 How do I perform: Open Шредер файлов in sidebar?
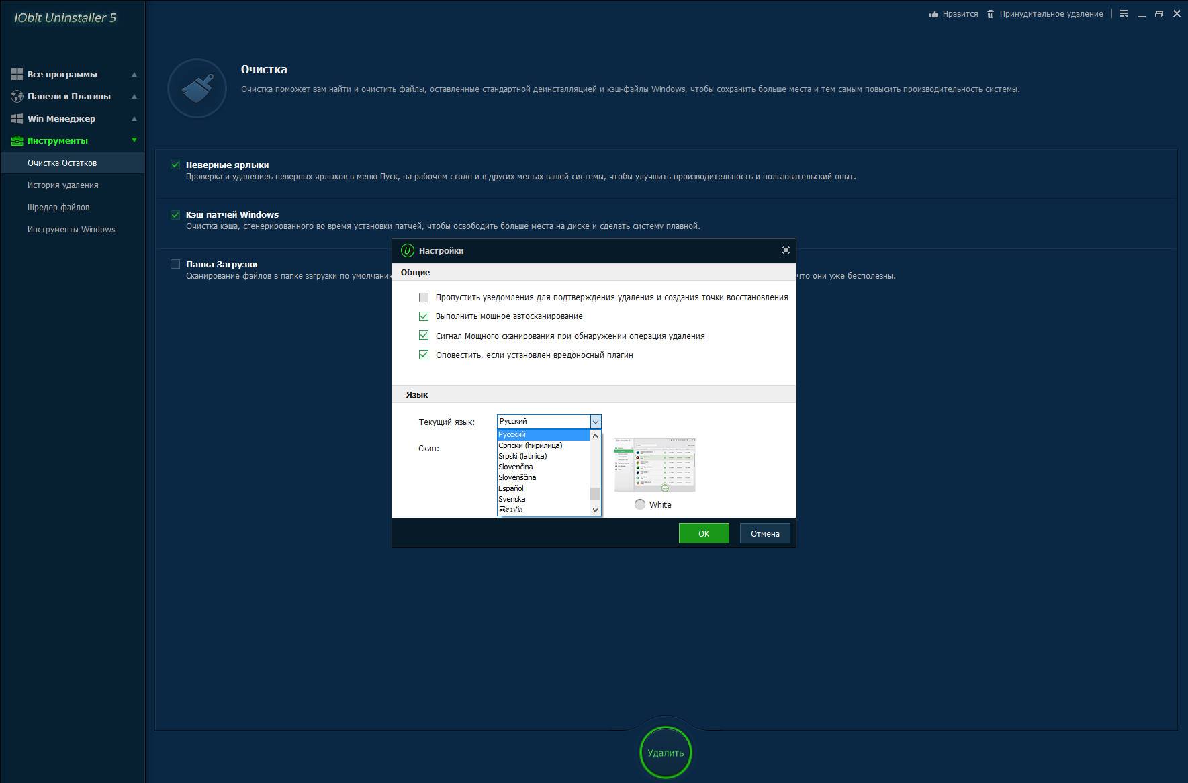(58, 207)
